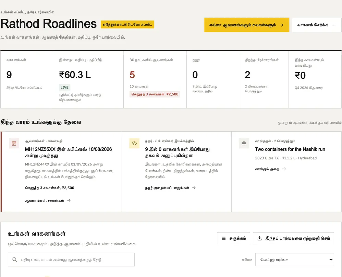Click the 2023 Ultra T.6 · ₹11.2 L · Hyderabad line

pyautogui.click(x=286, y=158)
